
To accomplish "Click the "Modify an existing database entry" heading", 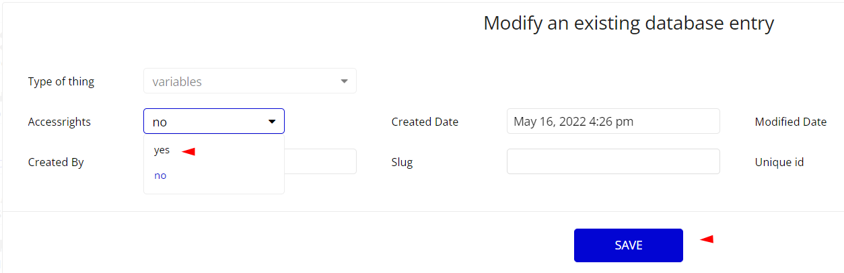I will 629,23.
